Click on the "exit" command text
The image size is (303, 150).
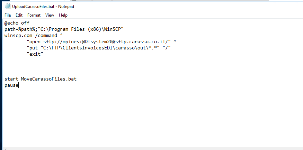pos(35,54)
